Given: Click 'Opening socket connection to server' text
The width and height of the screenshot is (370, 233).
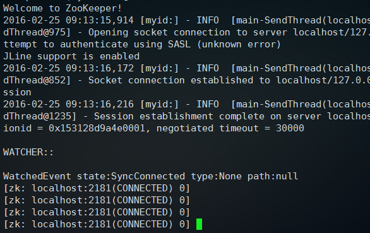Looking at the screenshot, I should point(188,33).
